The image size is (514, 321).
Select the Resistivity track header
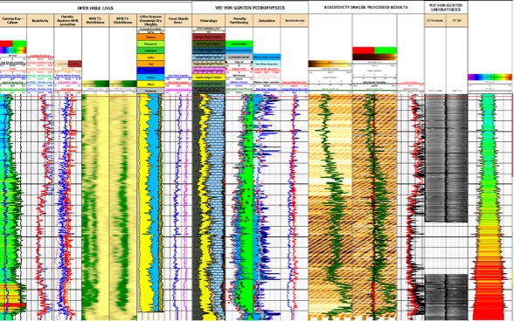point(40,21)
